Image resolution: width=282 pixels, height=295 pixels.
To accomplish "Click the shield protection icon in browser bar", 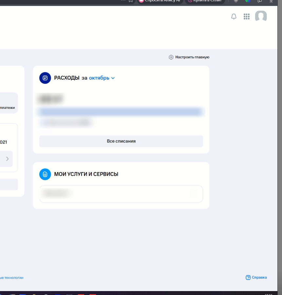I will (x=236, y=1).
